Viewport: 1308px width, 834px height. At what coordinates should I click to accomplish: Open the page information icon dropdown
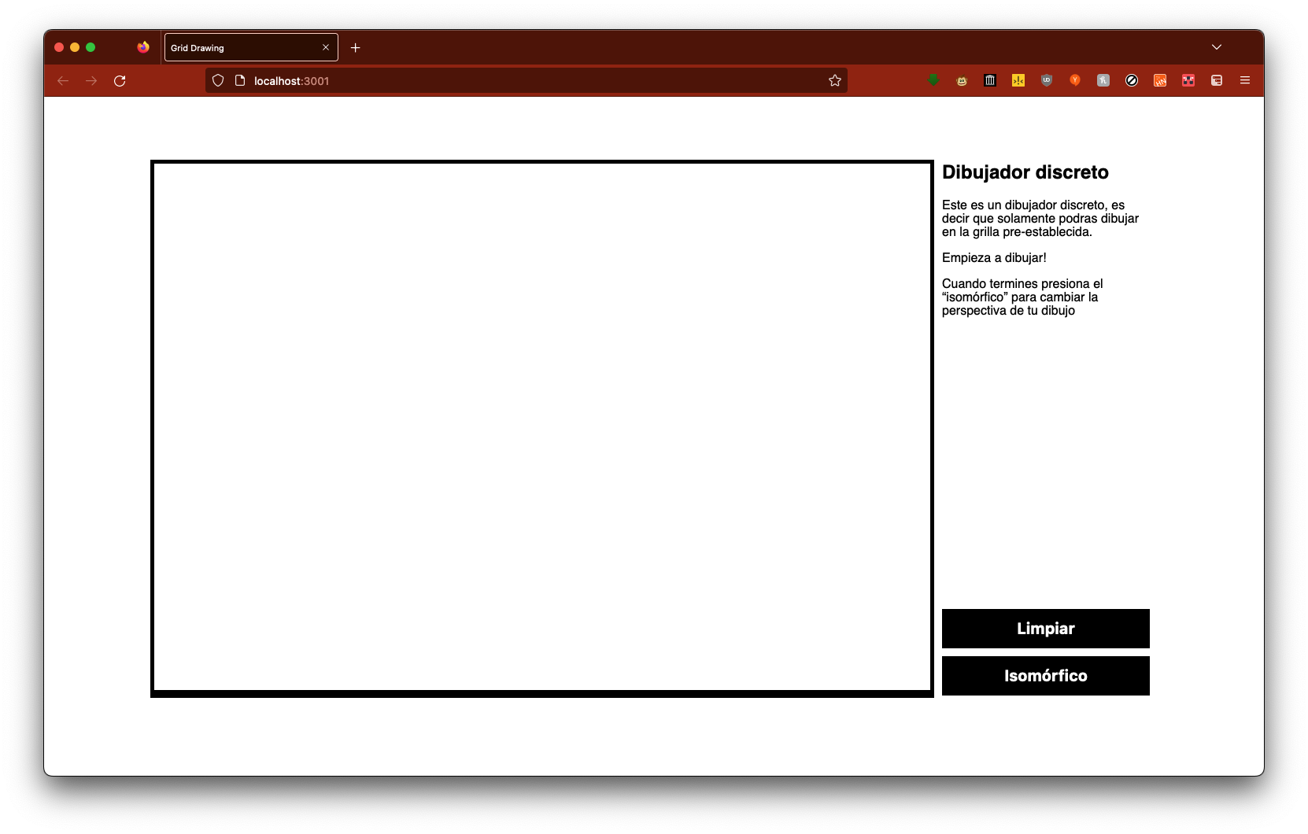[x=238, y=80]
